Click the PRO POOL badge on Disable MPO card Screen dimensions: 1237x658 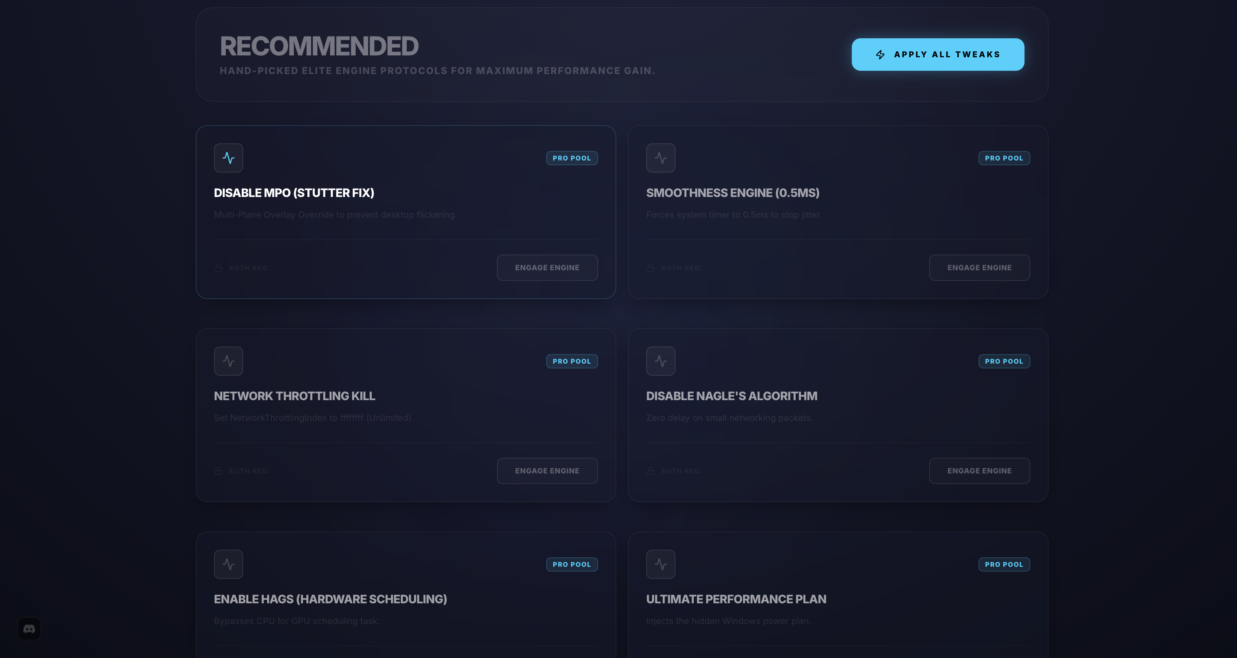[571, 158]
